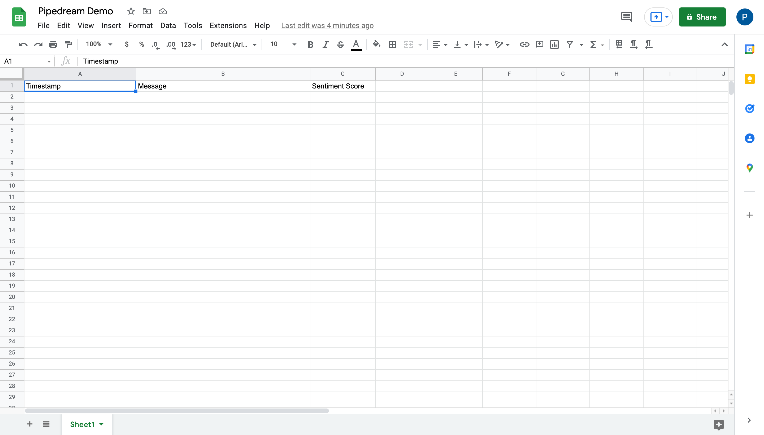Open Google Calendar in the side panel
Image resolution: width=764 pixels, height=435 pixels.
coord(749,49)
